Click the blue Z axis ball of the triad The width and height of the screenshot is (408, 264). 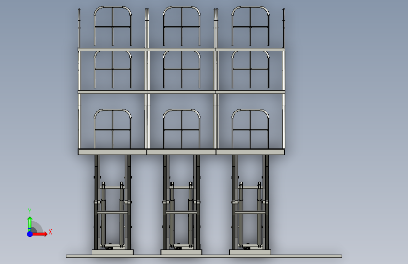coord(30,234)
